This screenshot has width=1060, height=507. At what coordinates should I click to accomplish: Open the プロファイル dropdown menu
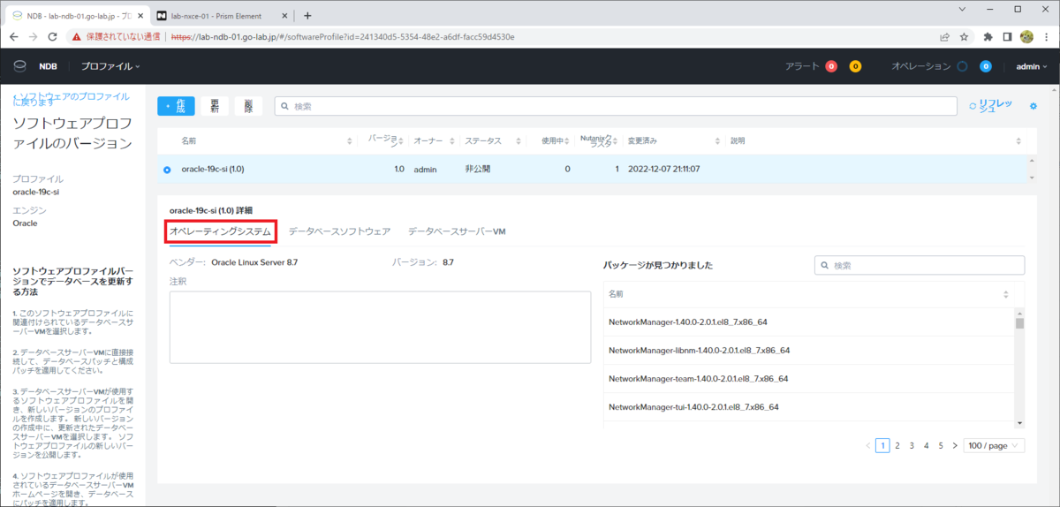point(110,66)
